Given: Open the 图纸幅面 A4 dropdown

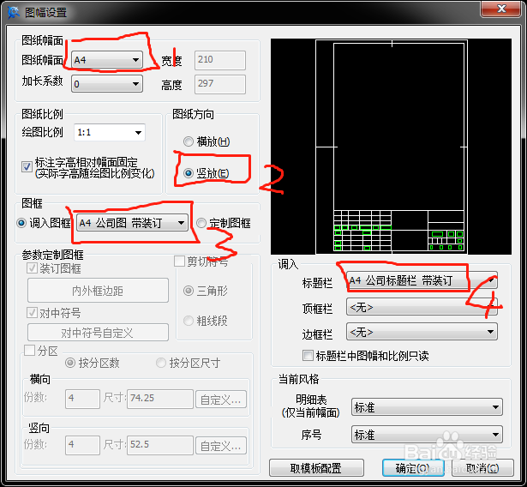Looking at the screenshot, I should (107, 60).
